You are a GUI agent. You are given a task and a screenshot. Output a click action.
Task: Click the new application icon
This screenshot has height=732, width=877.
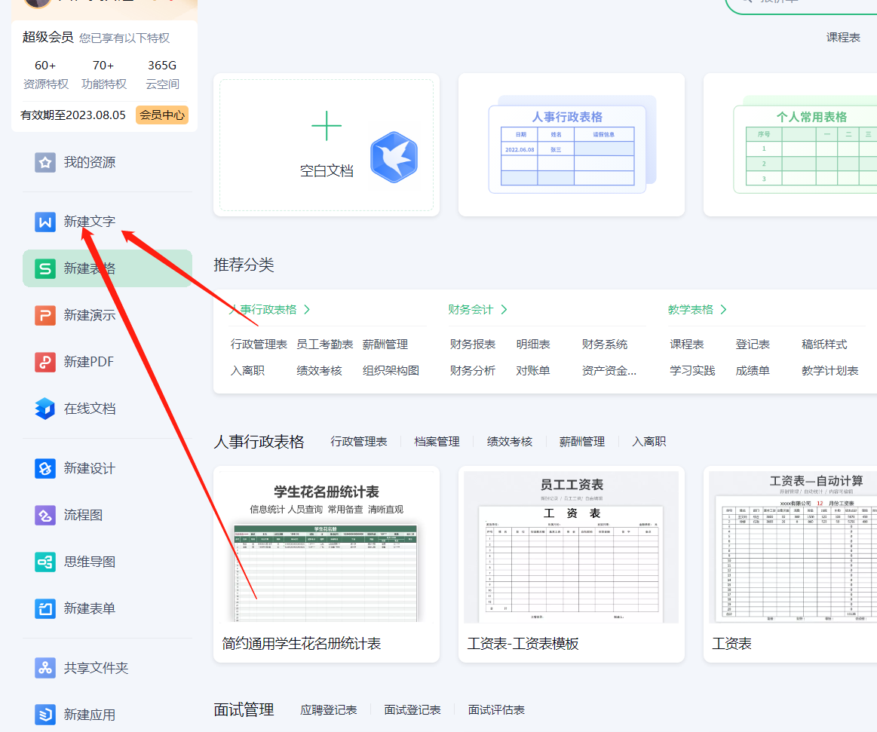45,715
